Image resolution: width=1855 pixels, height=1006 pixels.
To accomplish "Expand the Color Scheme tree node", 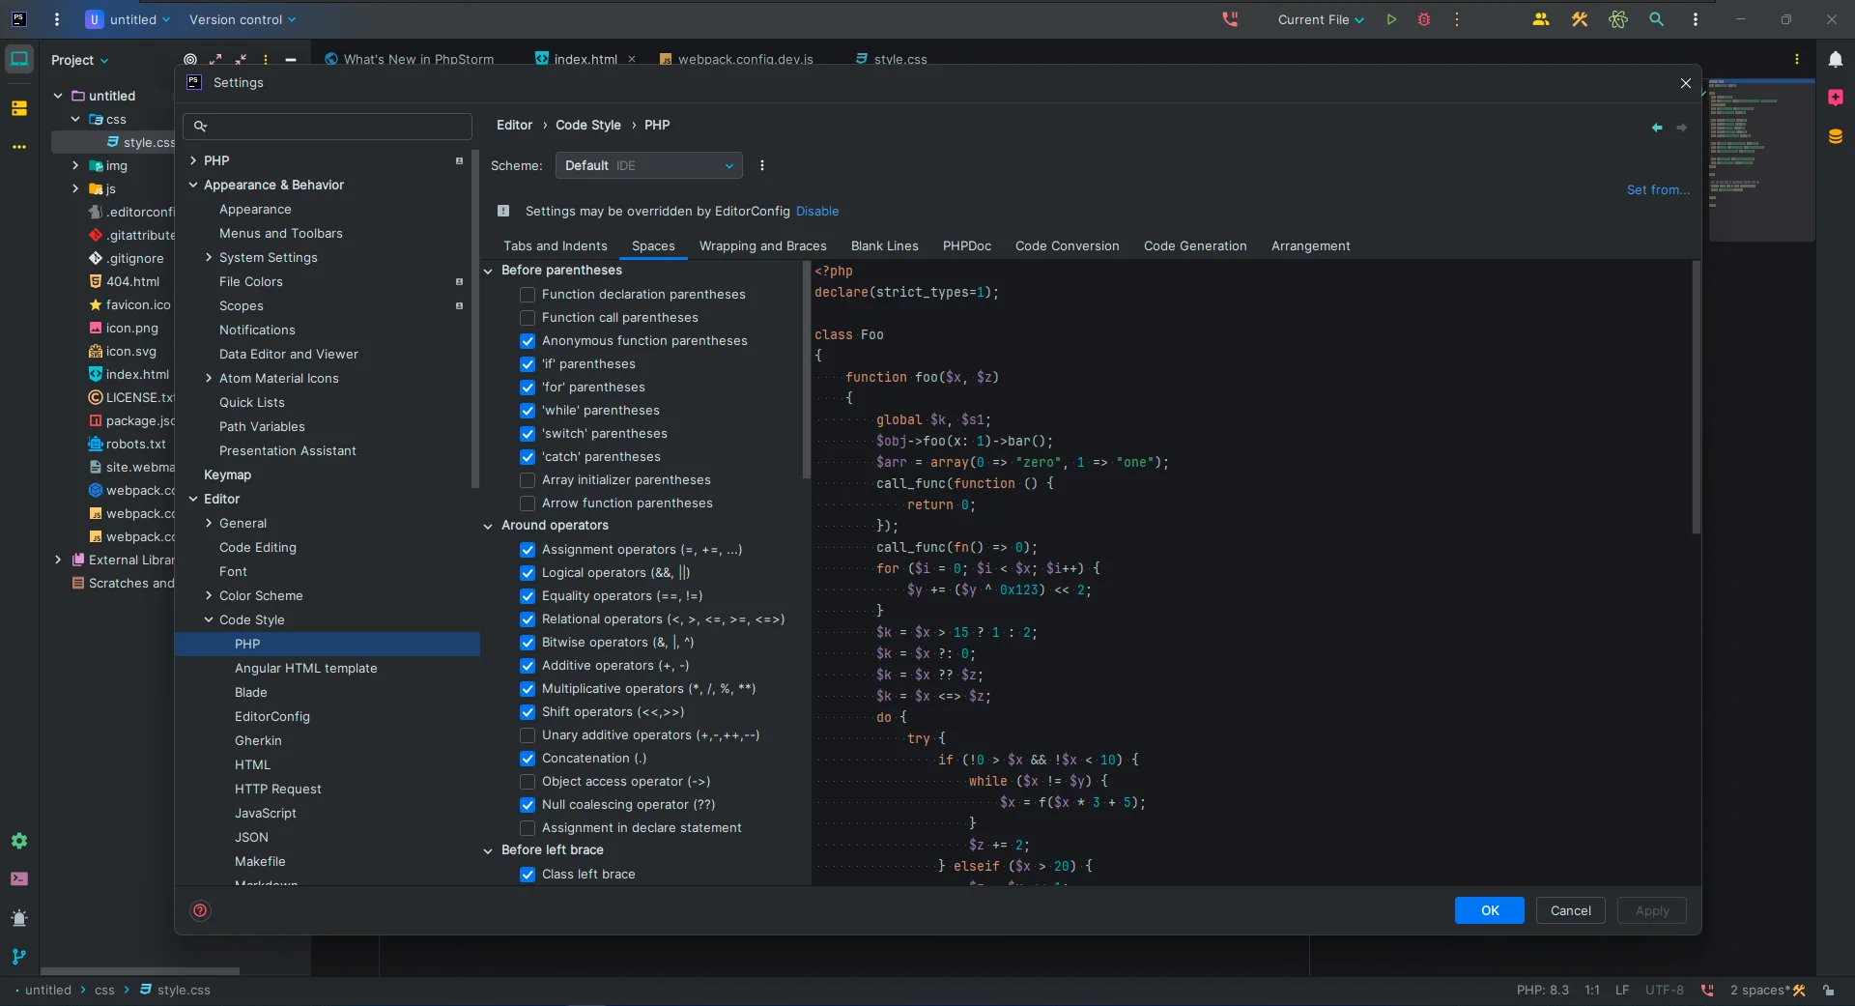I will click(209, 596).
